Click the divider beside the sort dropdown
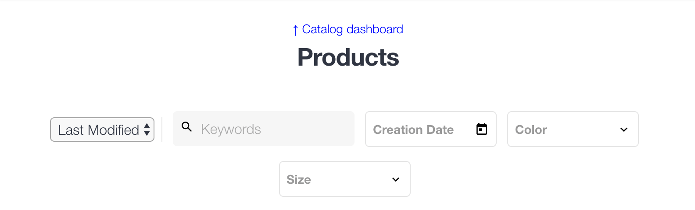This screenshot has height=210, width=695. pyautogui.click(x=162, y=129)
